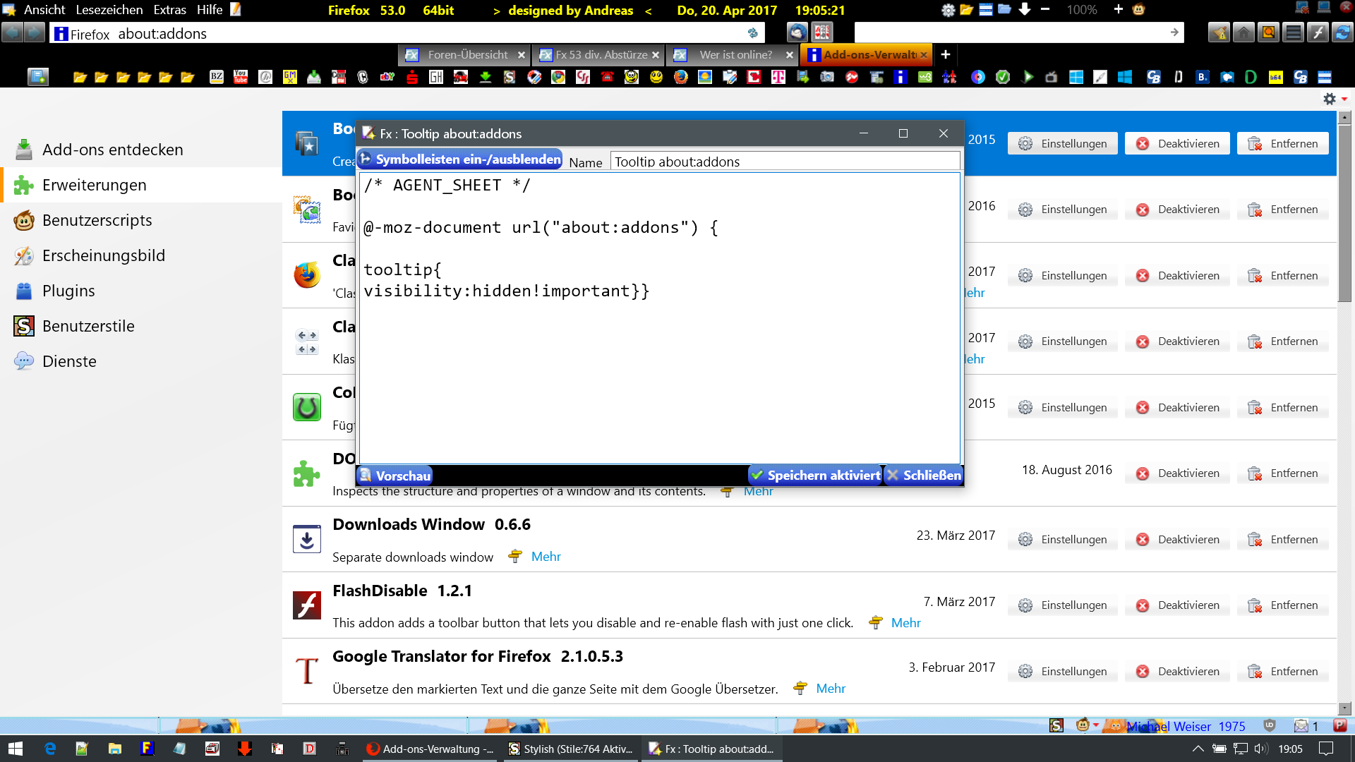The image size is (1355, 762).
Task: Open the add-ons tools gear dropdown
Action: tap(1335, 99)
